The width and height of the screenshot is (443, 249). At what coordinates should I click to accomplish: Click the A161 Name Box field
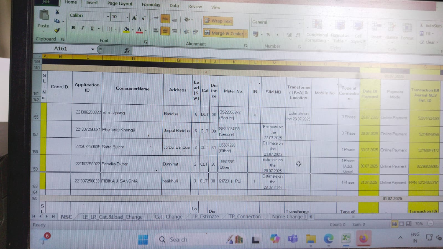(x=63, y=49)
